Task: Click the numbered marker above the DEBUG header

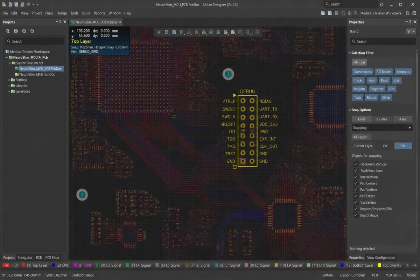Action: point(228,74)
